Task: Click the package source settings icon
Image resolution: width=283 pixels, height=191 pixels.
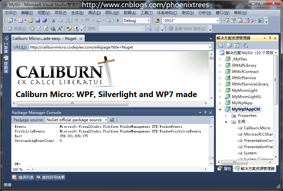Action: 112,120
